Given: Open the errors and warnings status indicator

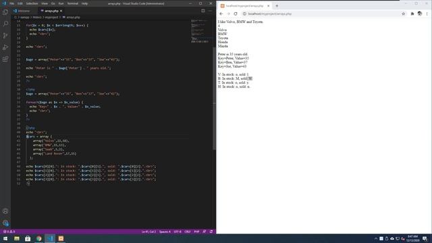Looking at the screenshot, I should 9,232.
